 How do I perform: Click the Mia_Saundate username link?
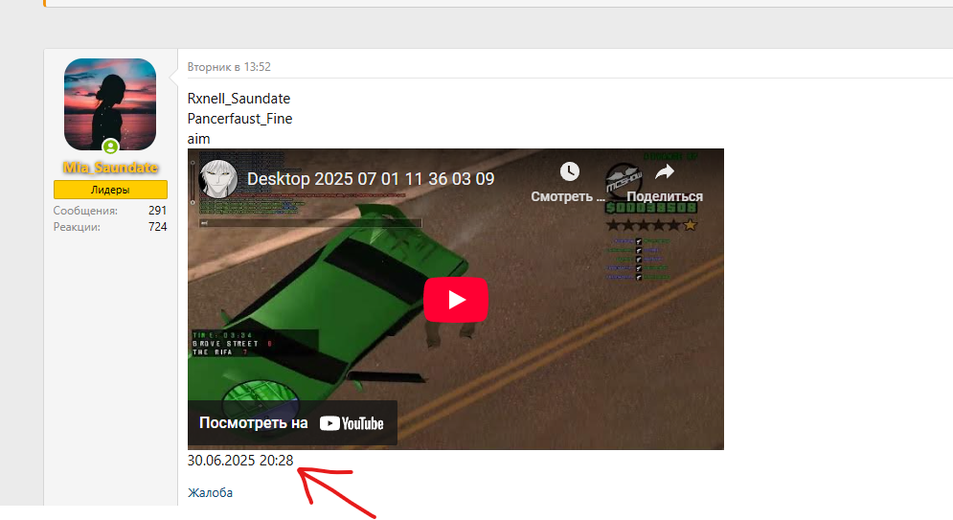coord(110,168)
